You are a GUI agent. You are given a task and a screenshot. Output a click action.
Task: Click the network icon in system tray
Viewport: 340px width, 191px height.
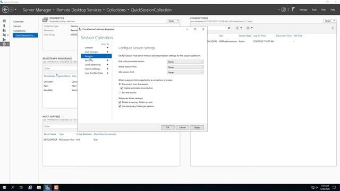[313, 187]
